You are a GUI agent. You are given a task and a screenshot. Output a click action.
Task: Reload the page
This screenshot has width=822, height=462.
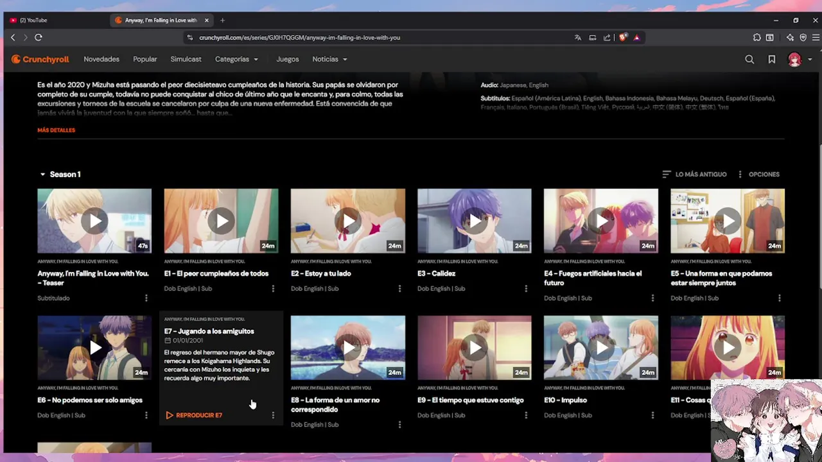pos(39,37)
